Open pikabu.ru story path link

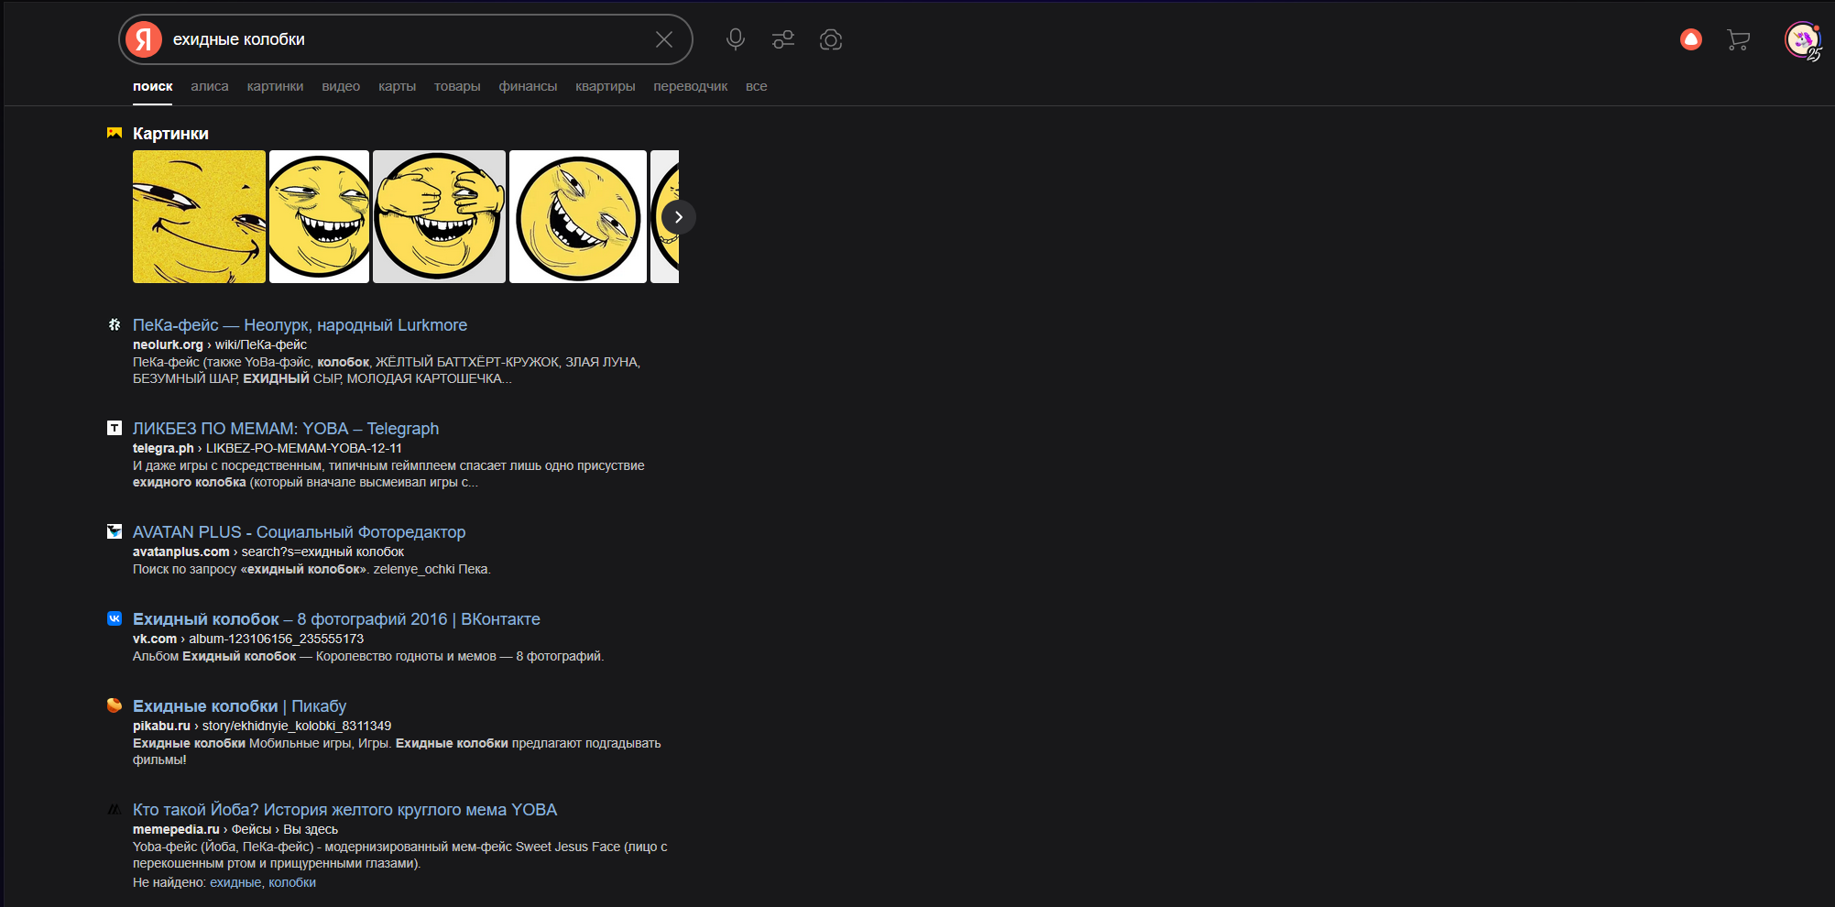(x=262, y=726)
